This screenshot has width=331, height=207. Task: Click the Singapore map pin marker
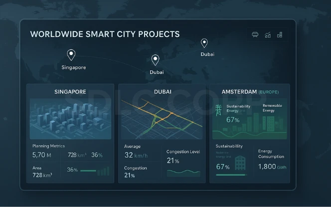(x=71, y=55)
